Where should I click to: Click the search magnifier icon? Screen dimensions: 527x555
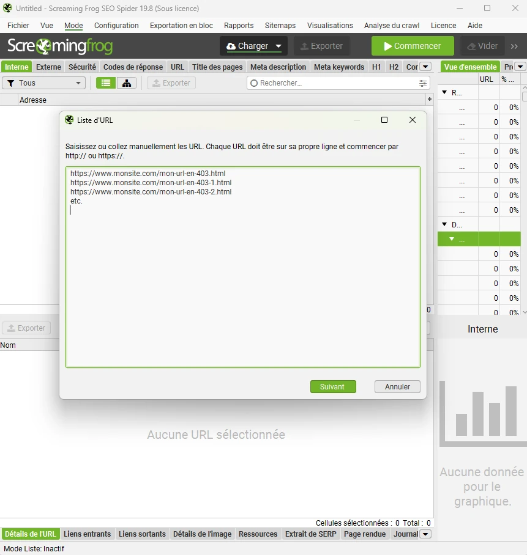pos(254,83)
